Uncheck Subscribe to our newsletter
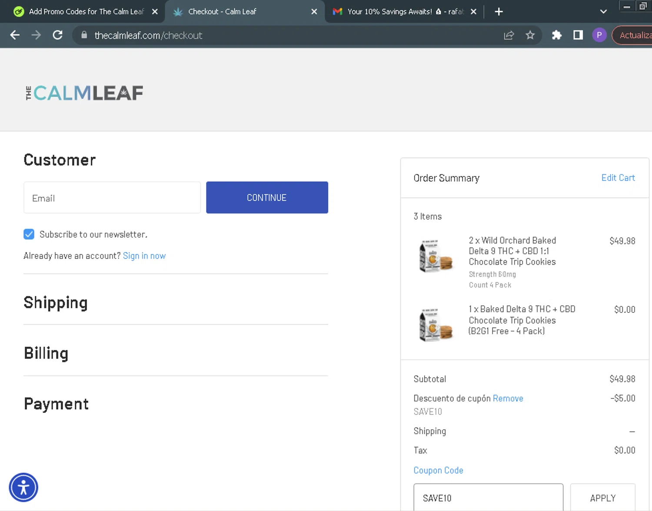This screenshot has width=652, height=511. click(29, 234)
